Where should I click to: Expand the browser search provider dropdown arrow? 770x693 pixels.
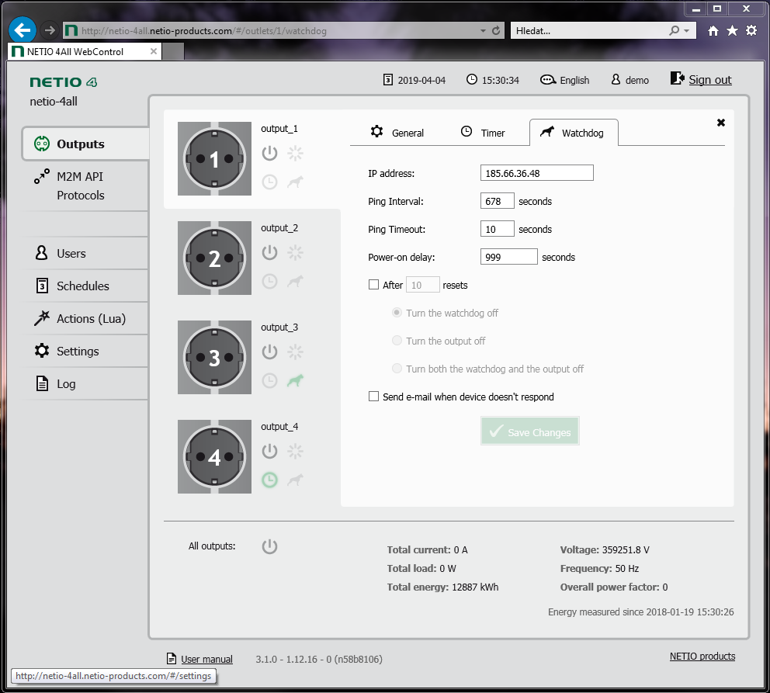pos(686,31)
